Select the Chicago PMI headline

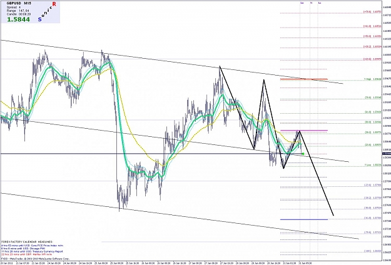[x=23, y=248]
